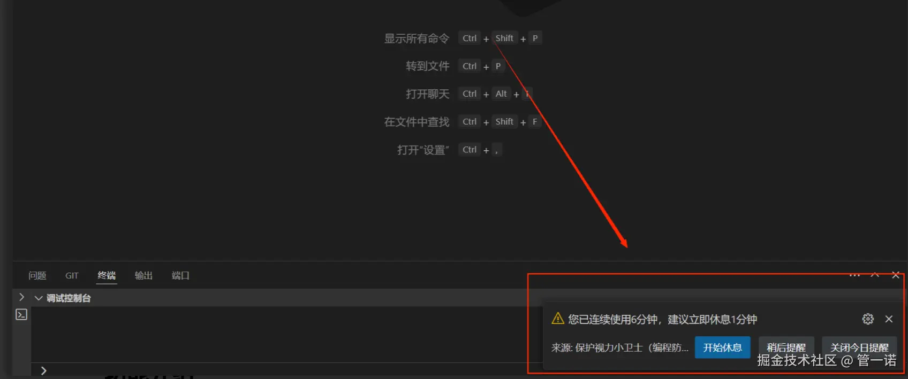Expand the right-arrow chevron beside 调试控制台
The width and height of the screenshot is (908, 379).
21,297
